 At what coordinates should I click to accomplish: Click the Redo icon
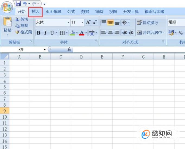34,4
